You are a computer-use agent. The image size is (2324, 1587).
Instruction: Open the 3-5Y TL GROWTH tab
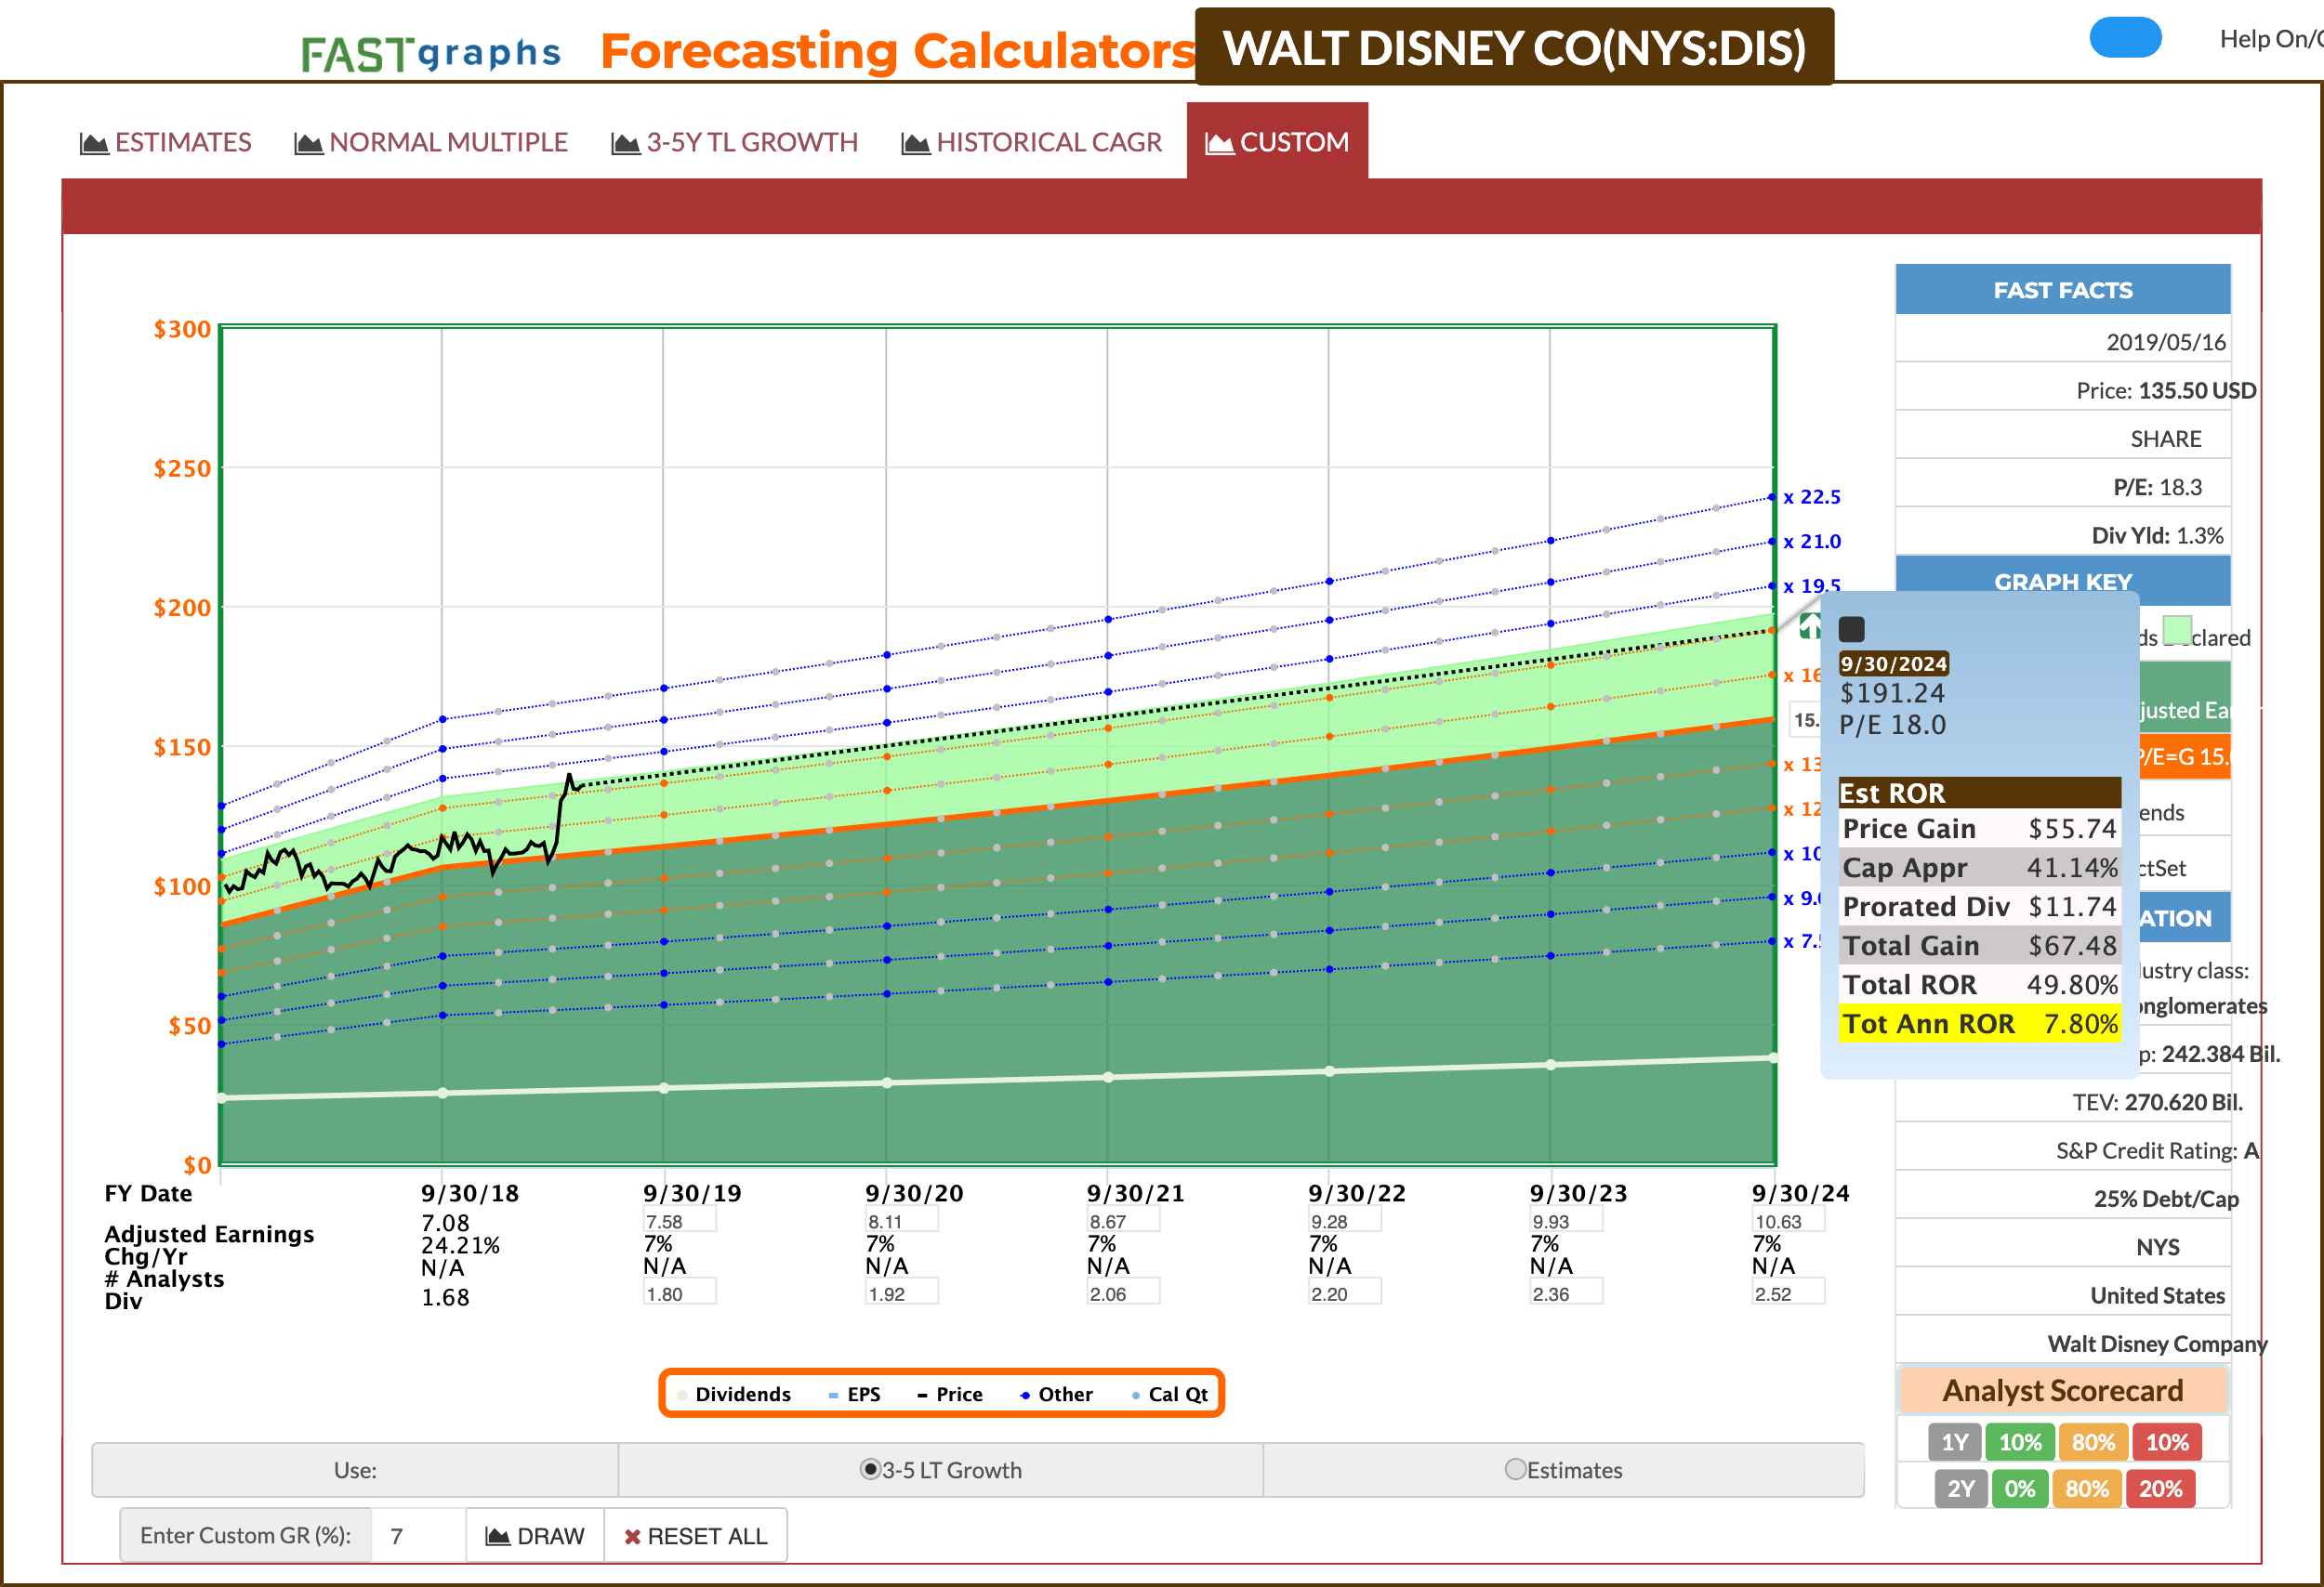pos(735,142)
